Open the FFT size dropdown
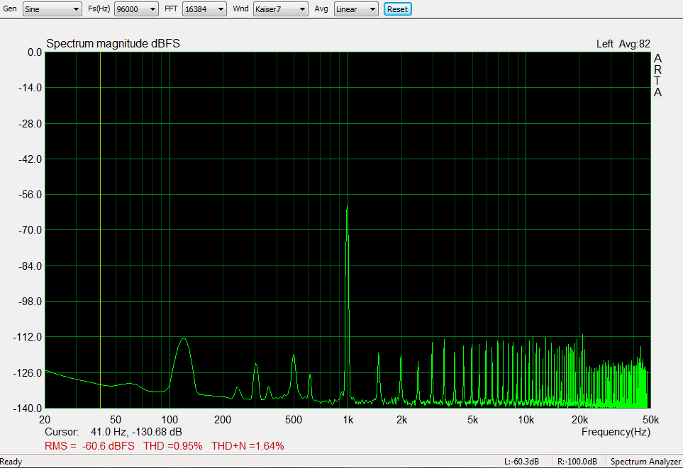 point(204,9)
